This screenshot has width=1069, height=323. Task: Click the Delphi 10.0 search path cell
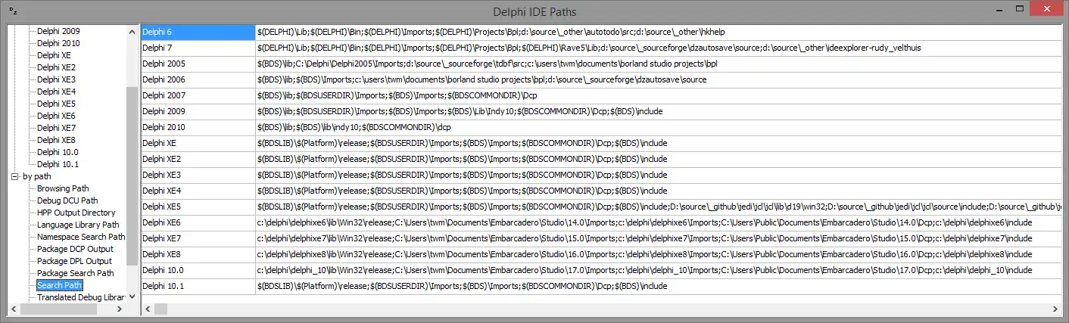(x=659, y=271)
